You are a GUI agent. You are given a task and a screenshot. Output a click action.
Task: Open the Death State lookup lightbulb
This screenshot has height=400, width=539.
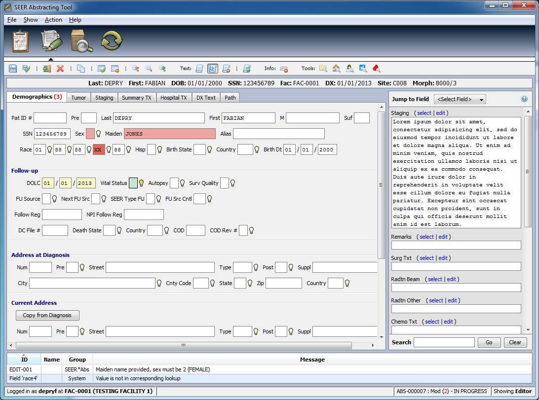click(119, 230)
